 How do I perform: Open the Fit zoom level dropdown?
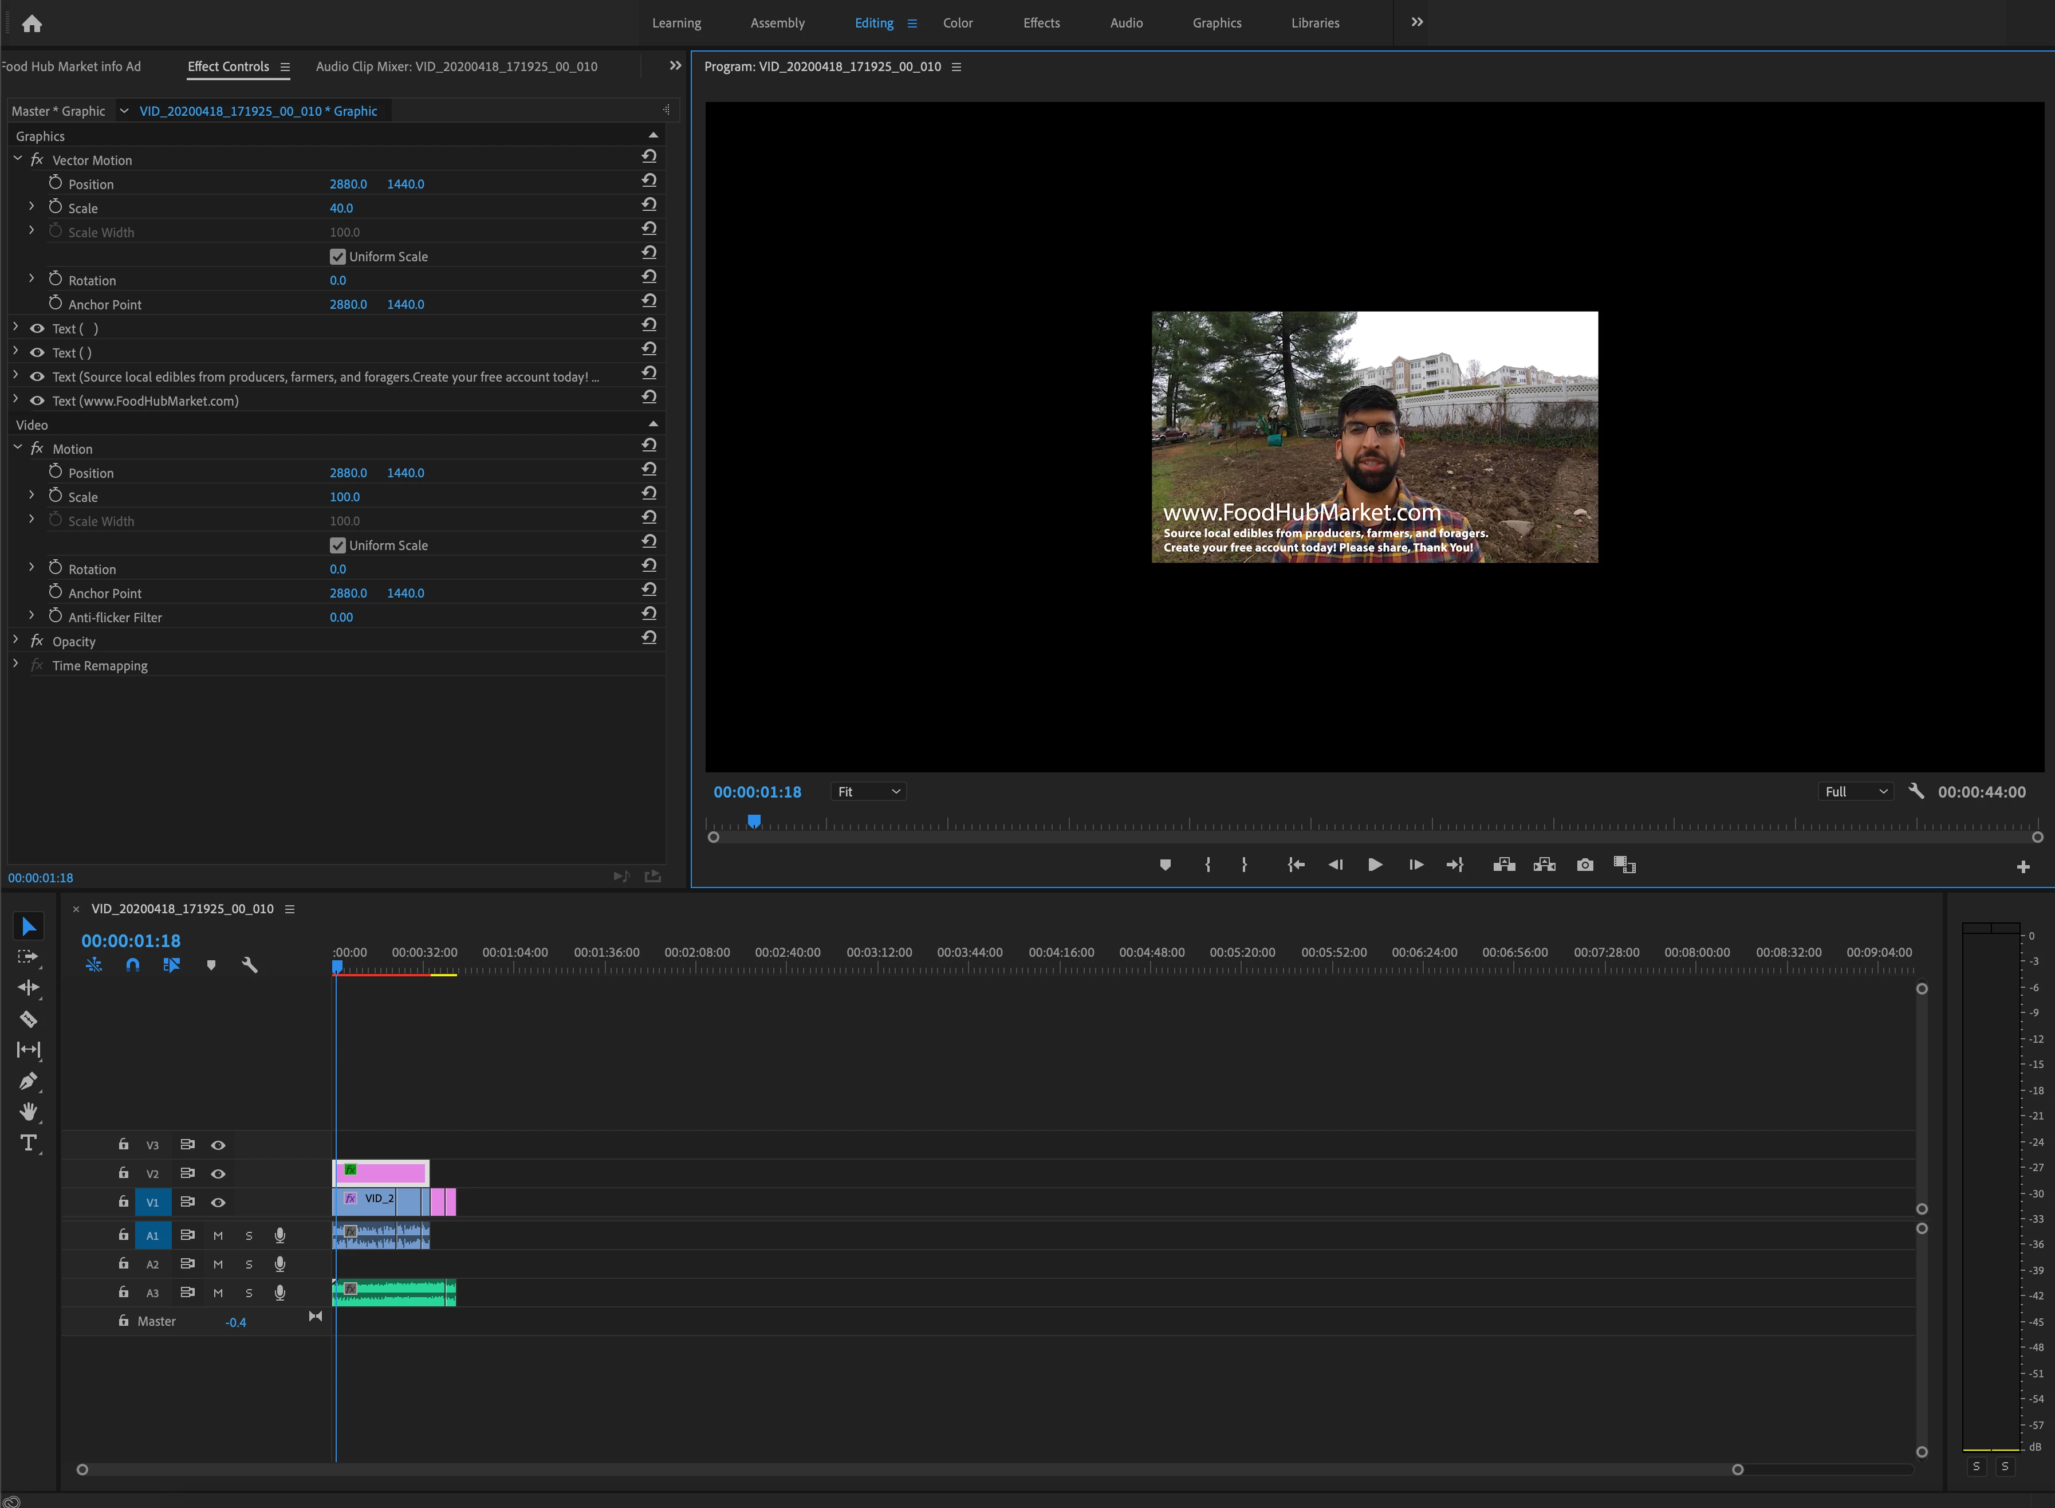point(868,791)
